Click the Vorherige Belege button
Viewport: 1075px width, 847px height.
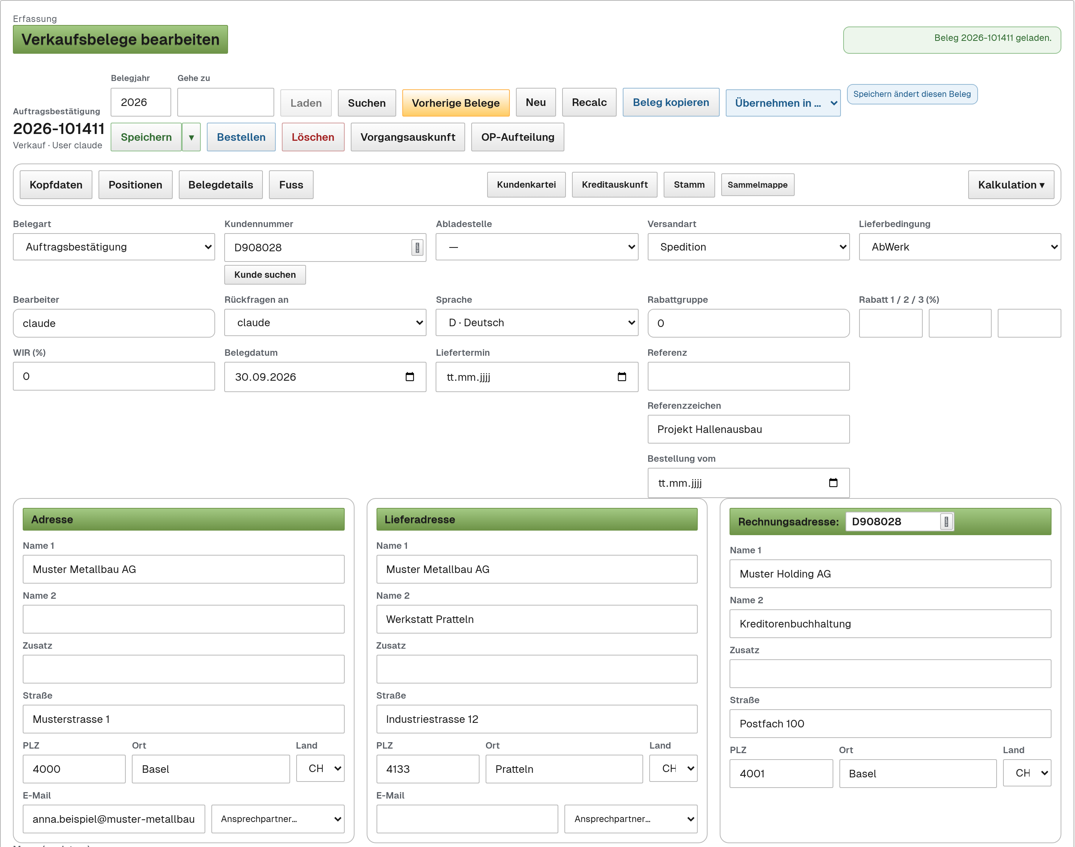pos(455,103)
